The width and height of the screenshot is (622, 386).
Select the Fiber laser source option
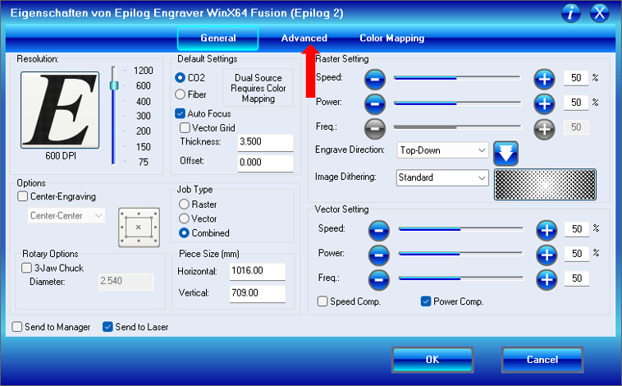(181, 94)
